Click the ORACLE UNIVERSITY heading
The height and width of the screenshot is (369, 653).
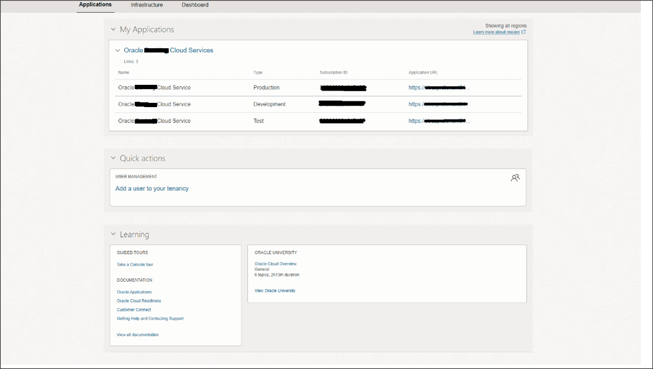[276, 253]
